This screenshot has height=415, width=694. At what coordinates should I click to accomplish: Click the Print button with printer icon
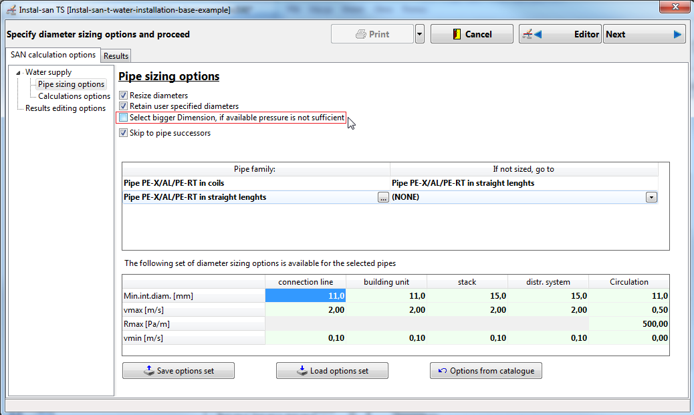372,34
